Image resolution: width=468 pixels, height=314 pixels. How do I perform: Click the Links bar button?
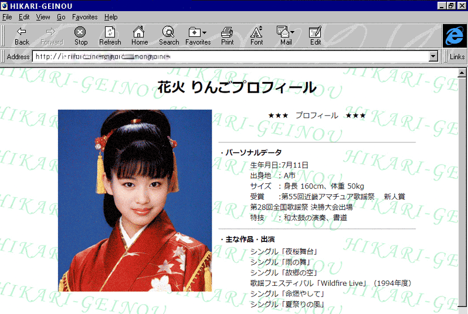click(457, 57)
